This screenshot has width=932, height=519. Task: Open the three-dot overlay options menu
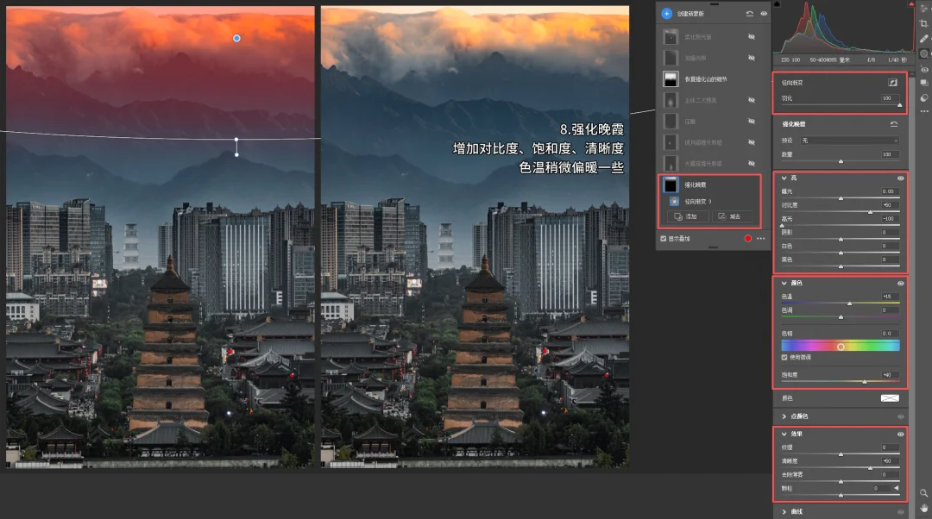pos(760,238)
